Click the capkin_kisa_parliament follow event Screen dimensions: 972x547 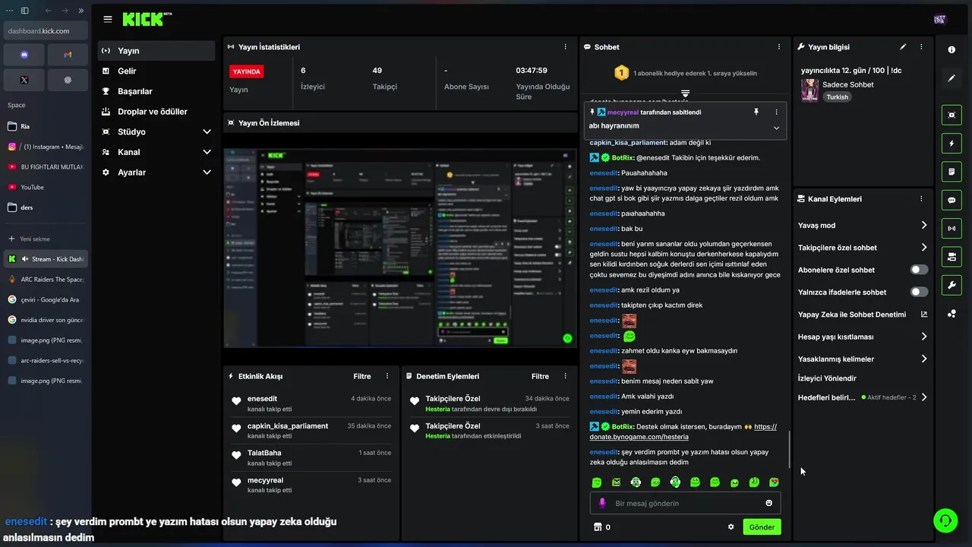click(311, 430)
